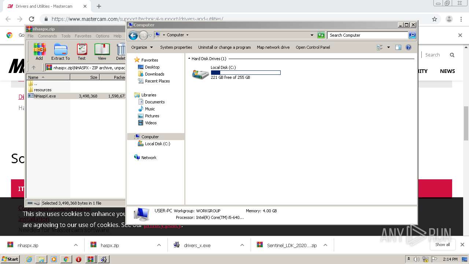Reload the Mastercam page
The width and height of the screenshot is (469, 264).
click(x=32, y=19)
